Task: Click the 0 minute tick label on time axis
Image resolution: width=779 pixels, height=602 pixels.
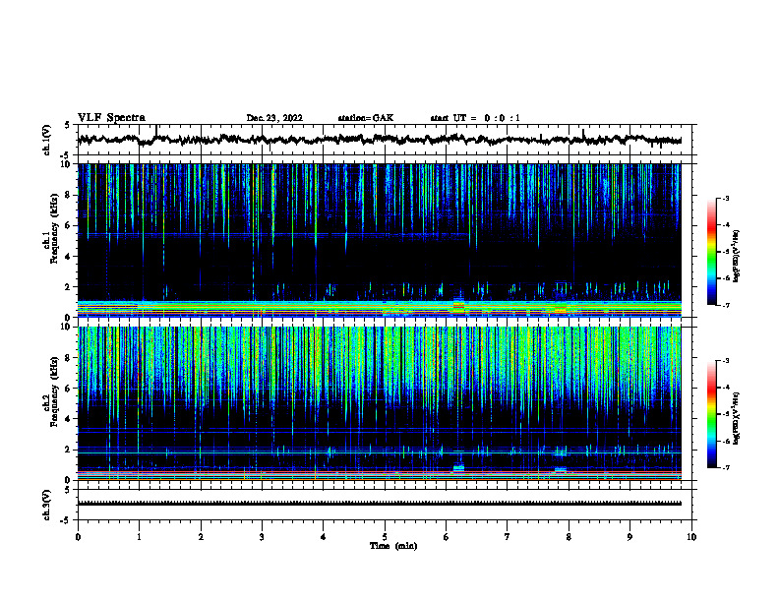Action: click(x=78, y=537)
